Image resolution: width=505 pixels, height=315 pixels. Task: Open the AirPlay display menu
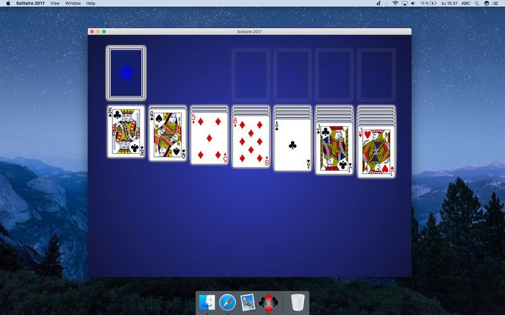405,3
